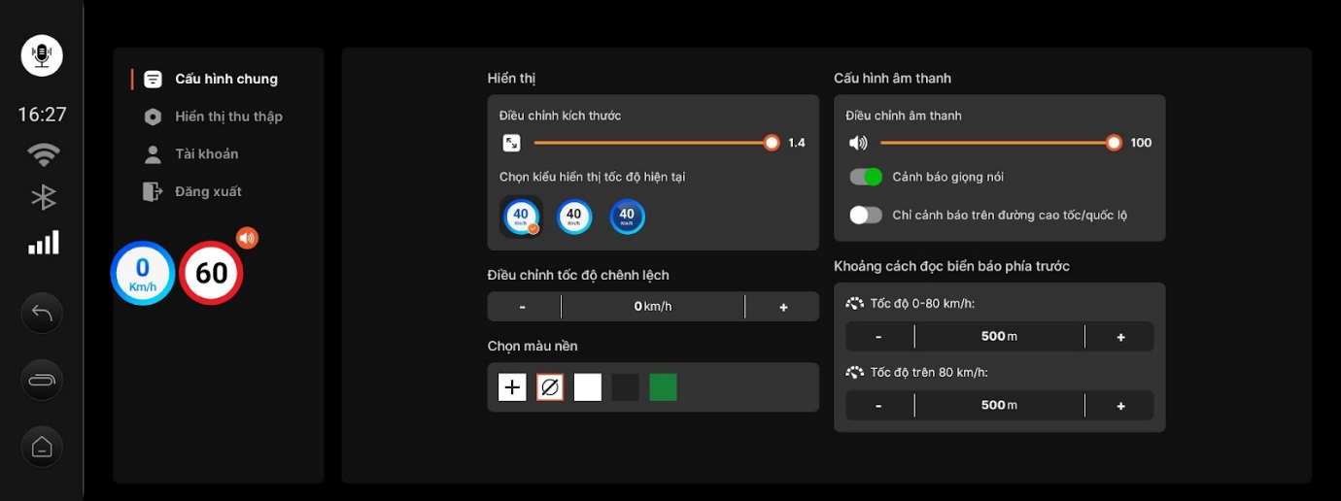Enable Chỉ cảnh báo trên đường cao tốc toggle
This screenshot has width=1341, height=501.
click(x=865, y=216)
